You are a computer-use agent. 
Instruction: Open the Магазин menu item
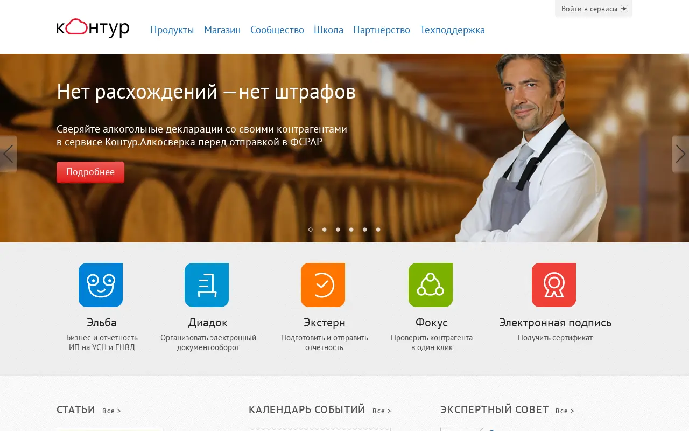point(222,30)
